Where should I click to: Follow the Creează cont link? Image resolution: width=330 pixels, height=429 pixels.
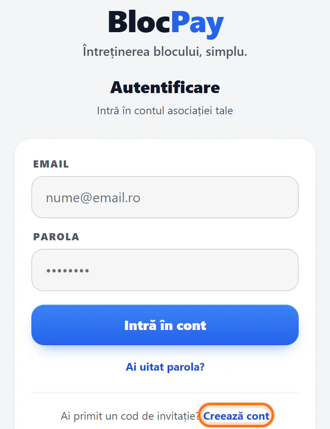236,416
